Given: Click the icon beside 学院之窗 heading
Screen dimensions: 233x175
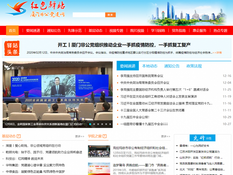Looking at the screenshot, I should pos(105,136).
